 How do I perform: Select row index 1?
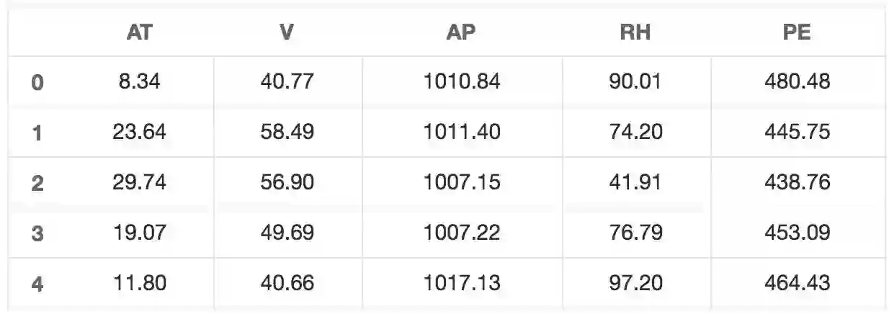click(x=37, y=133)
